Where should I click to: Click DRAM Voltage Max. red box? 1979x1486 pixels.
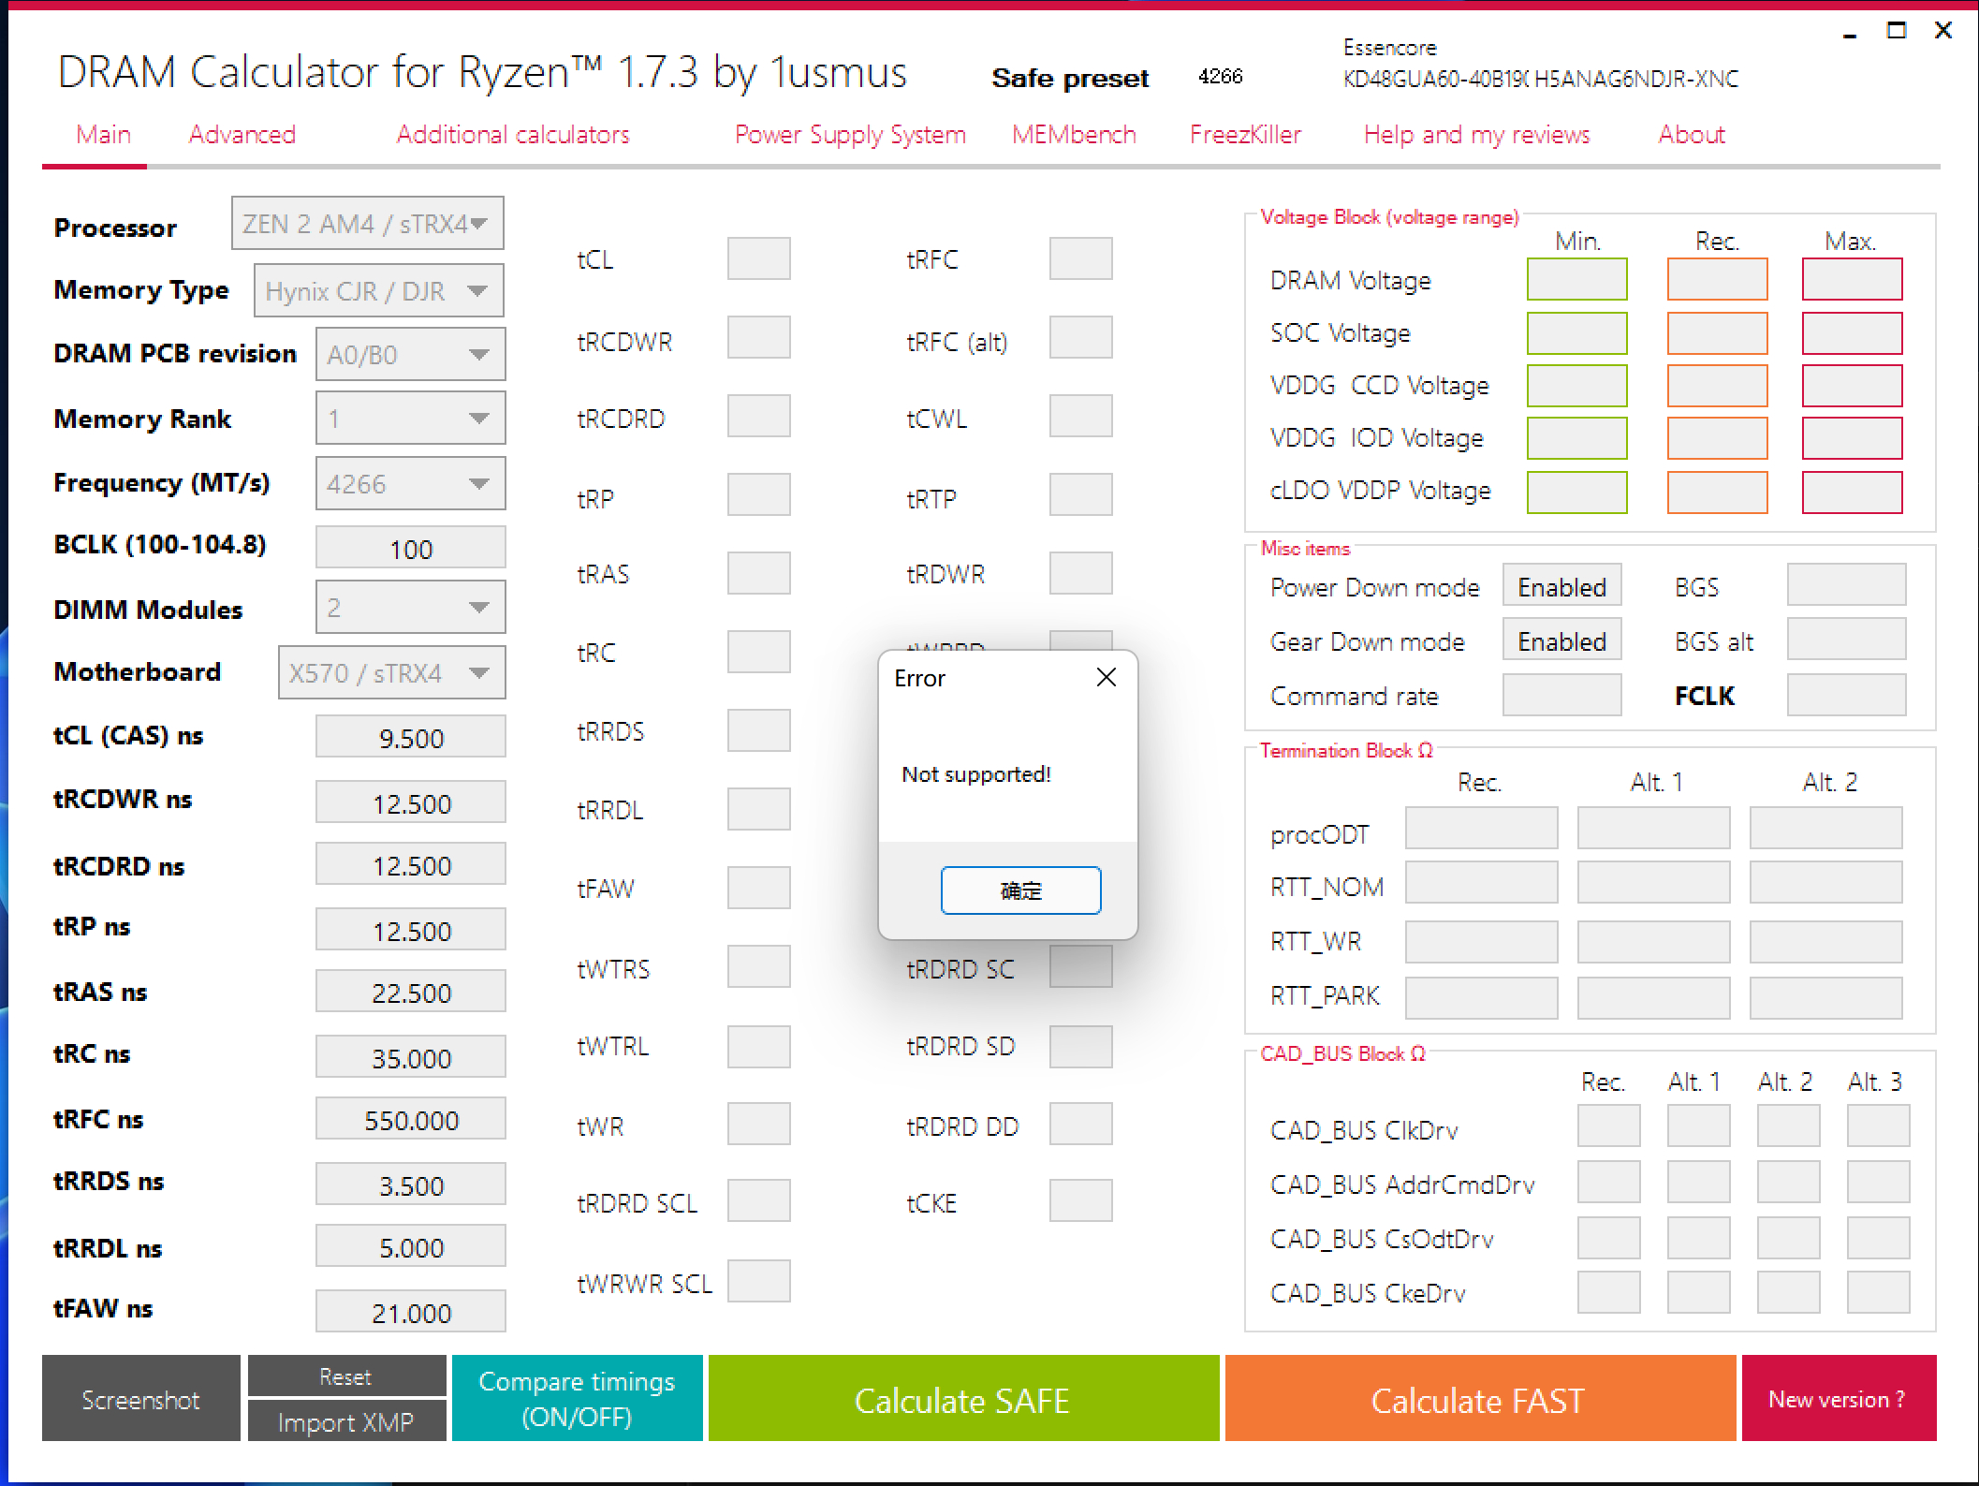1852,279
